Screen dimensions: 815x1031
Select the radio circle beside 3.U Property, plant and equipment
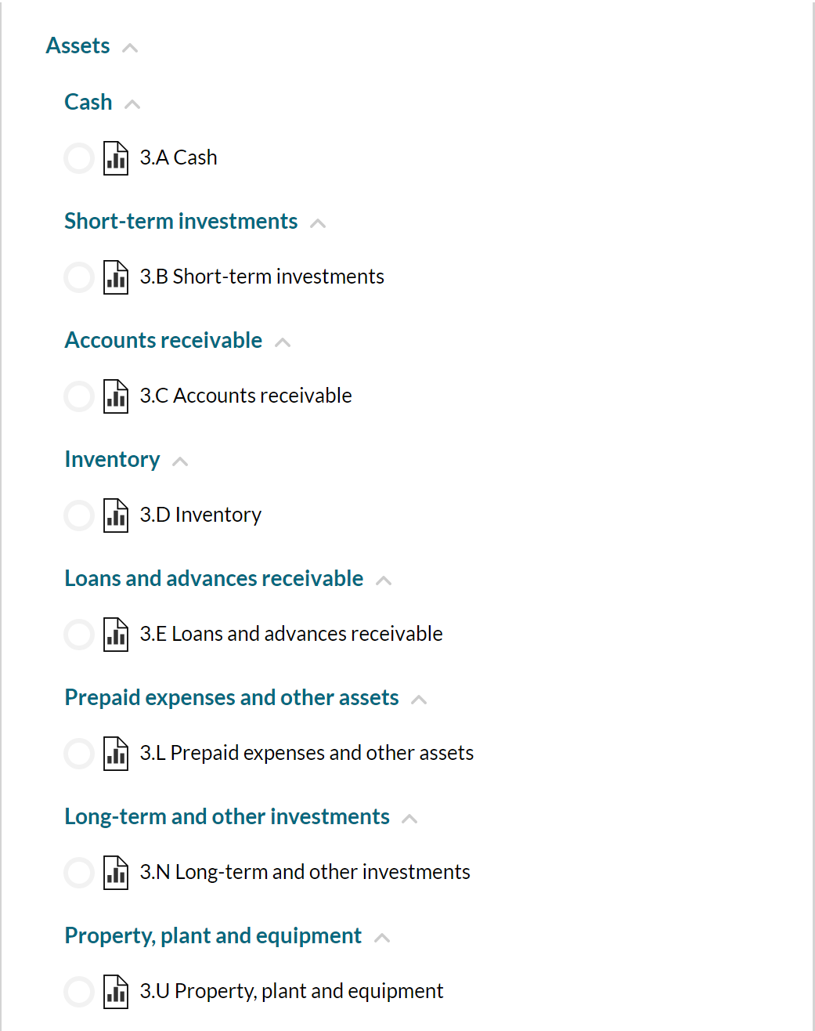(x=79, y=992)
